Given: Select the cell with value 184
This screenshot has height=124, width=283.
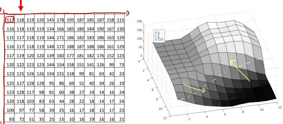Looking at the screenshot, I should [x=90, y=27].
